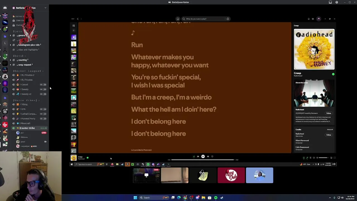This screenshot has width=357, height=201.
Task: Select the Lazy Dub participant tile
Action: 231,175
